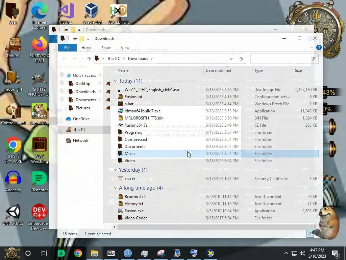Open the address bar history dropdown
The width and height of the screenshot is (346, 260).
231,59
